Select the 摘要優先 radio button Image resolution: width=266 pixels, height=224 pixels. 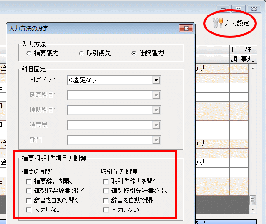point(29,54)
